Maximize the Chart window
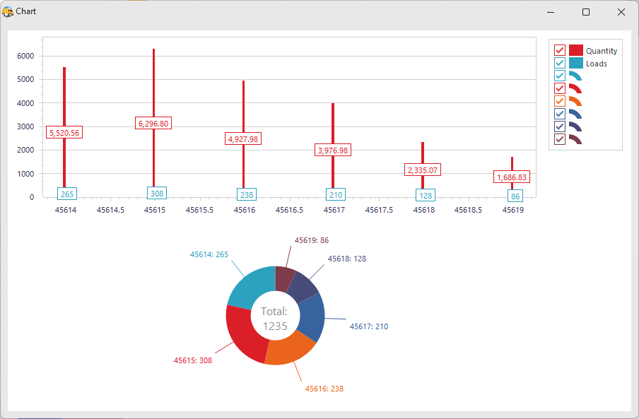The height and width of the screenshot is (419, 639). 585,12
